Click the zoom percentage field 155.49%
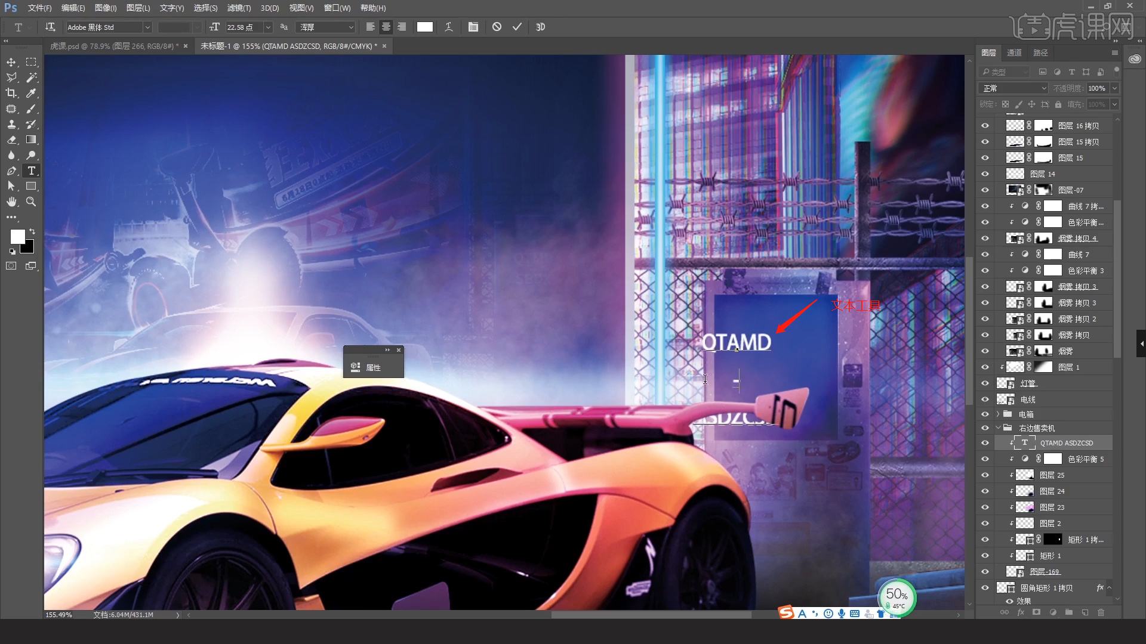This screenshot has height=644, width=1146. pyautogui.click(x=59, y=615)
